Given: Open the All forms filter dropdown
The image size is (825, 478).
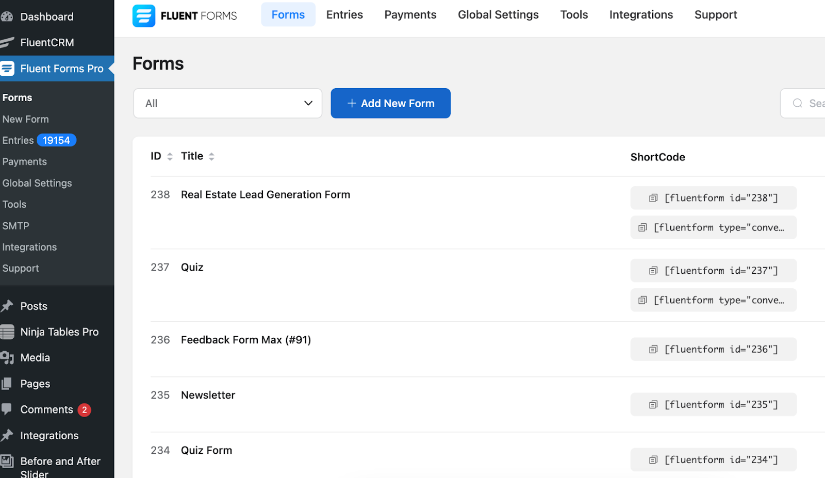Looking at the screenshot, I should pos(228,103).
